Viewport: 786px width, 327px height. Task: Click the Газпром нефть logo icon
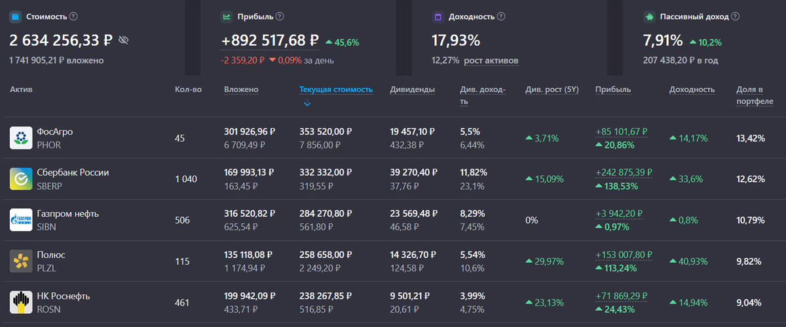[22, 220]
